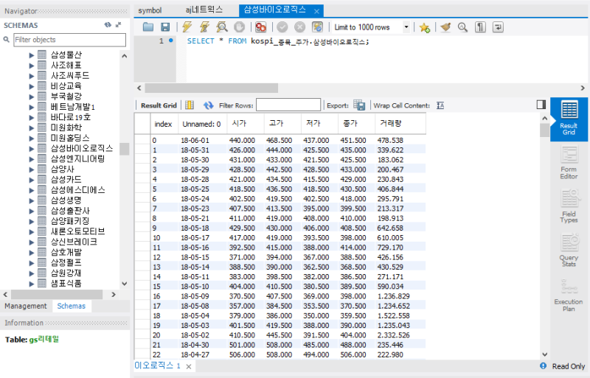Open find panel magnifier icon
Image resolution: width=590 pixels, height=378 pixels.
(x=463, y=27)
